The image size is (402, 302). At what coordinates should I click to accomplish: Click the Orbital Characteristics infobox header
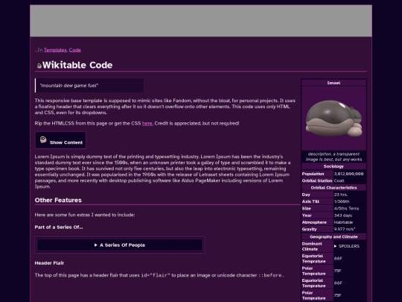[334, 188]
